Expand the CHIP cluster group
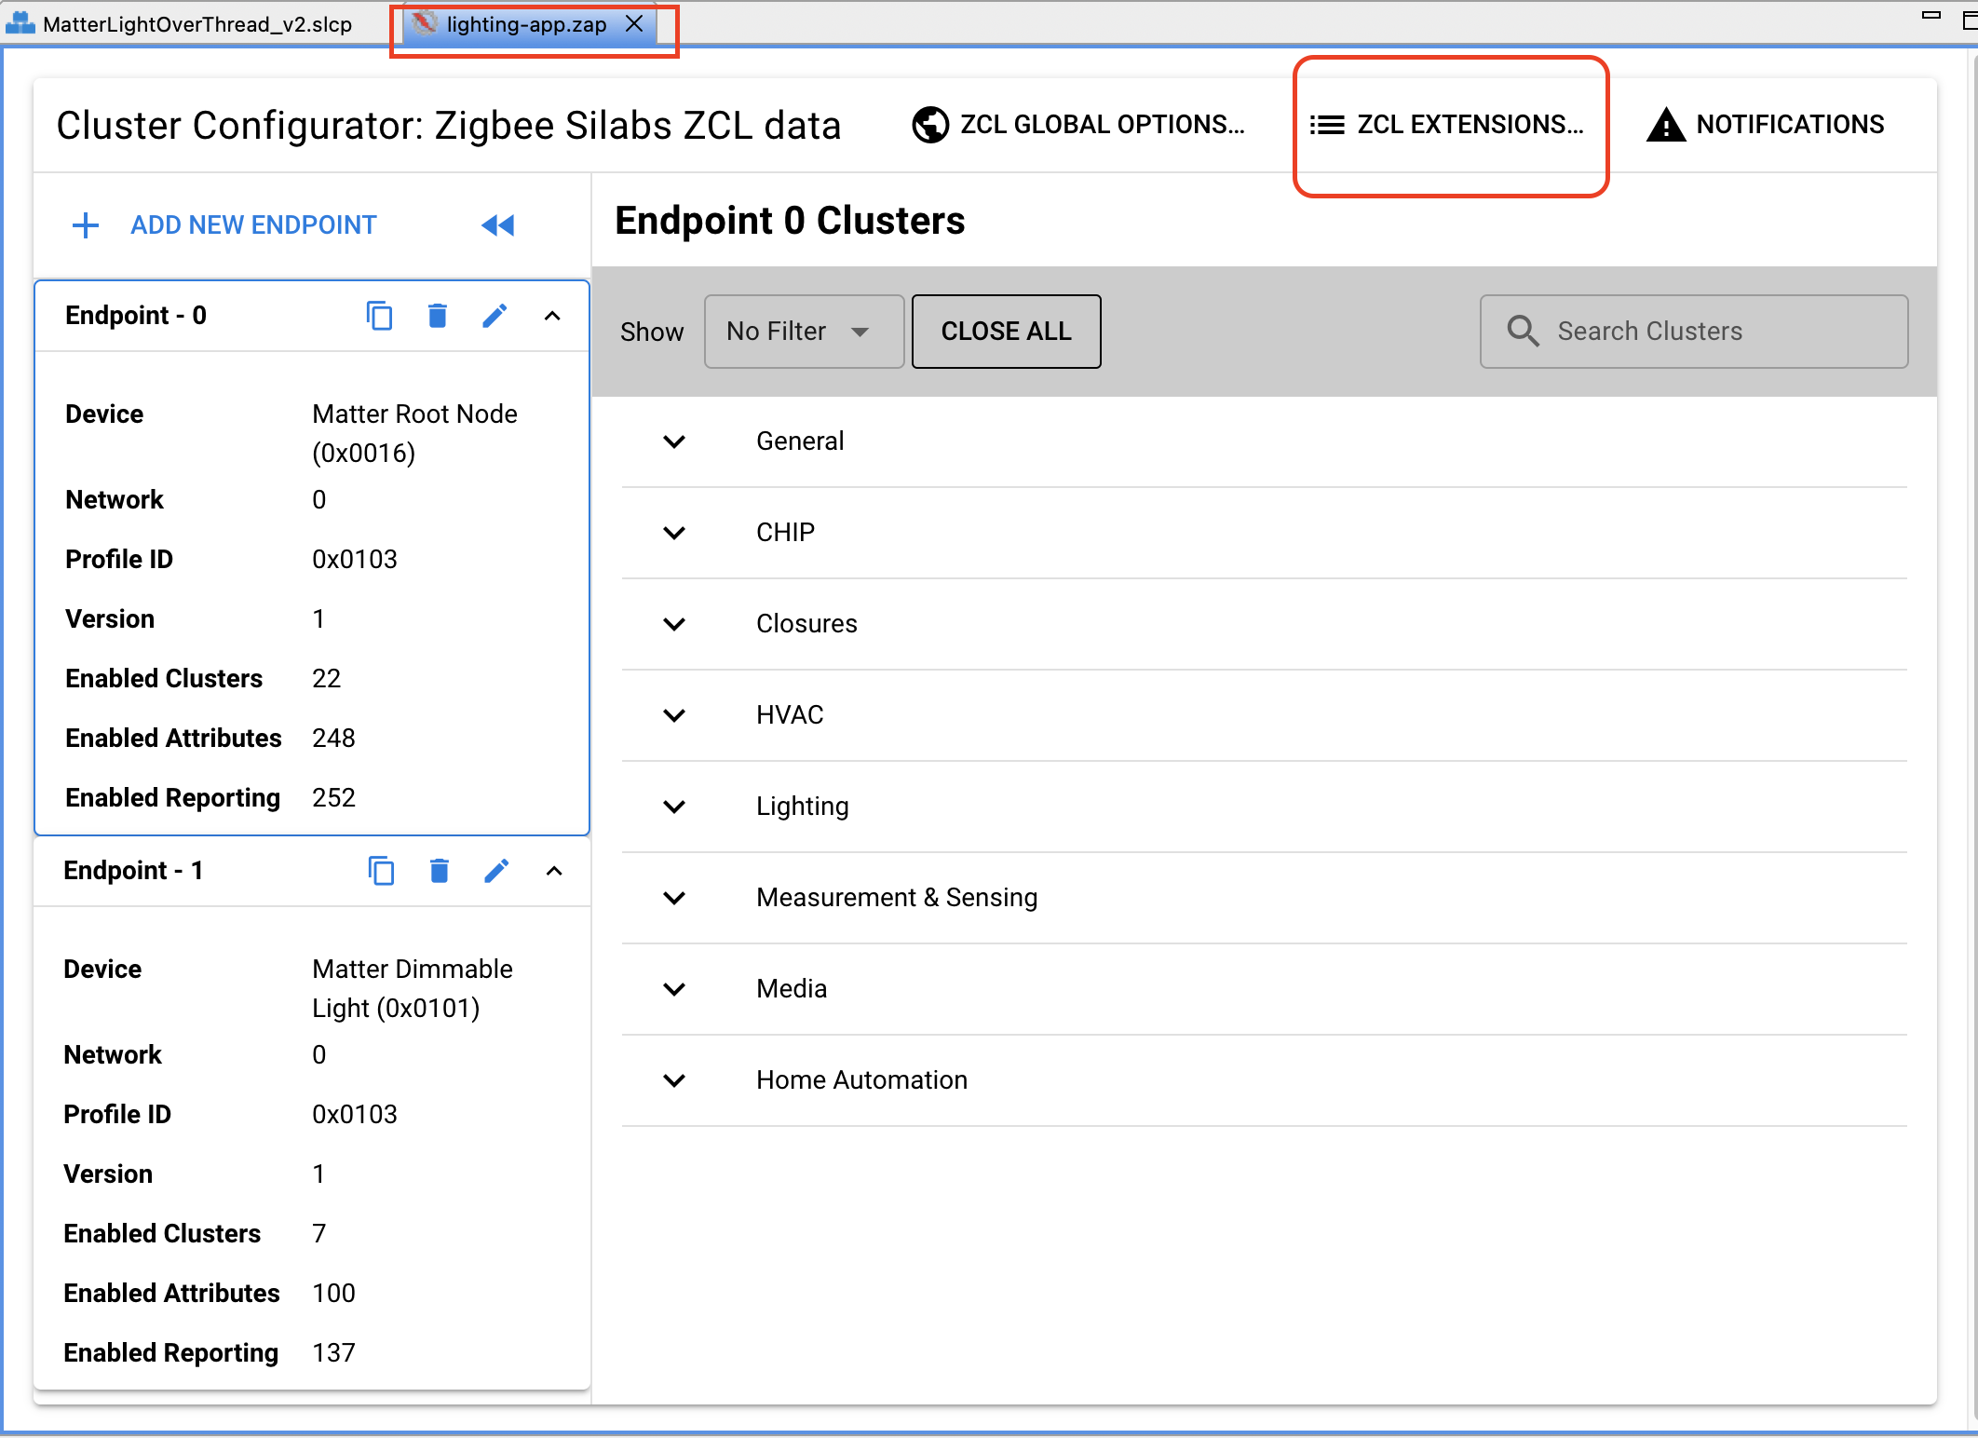The width and height of the screenshot is (1978, 1438). pyautogui.click(x=674, y=533)
